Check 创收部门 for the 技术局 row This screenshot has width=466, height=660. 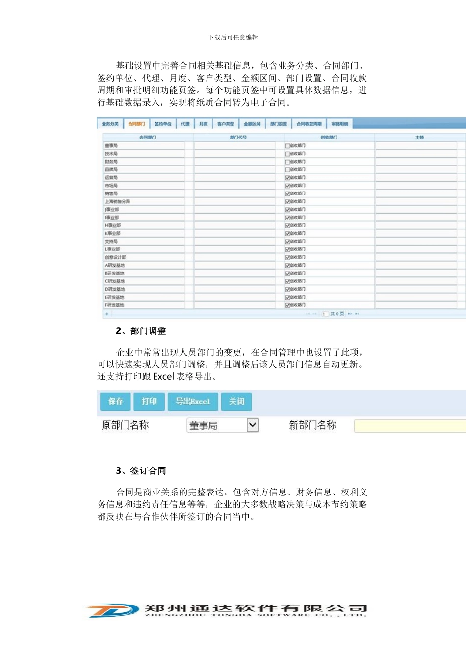288,154
